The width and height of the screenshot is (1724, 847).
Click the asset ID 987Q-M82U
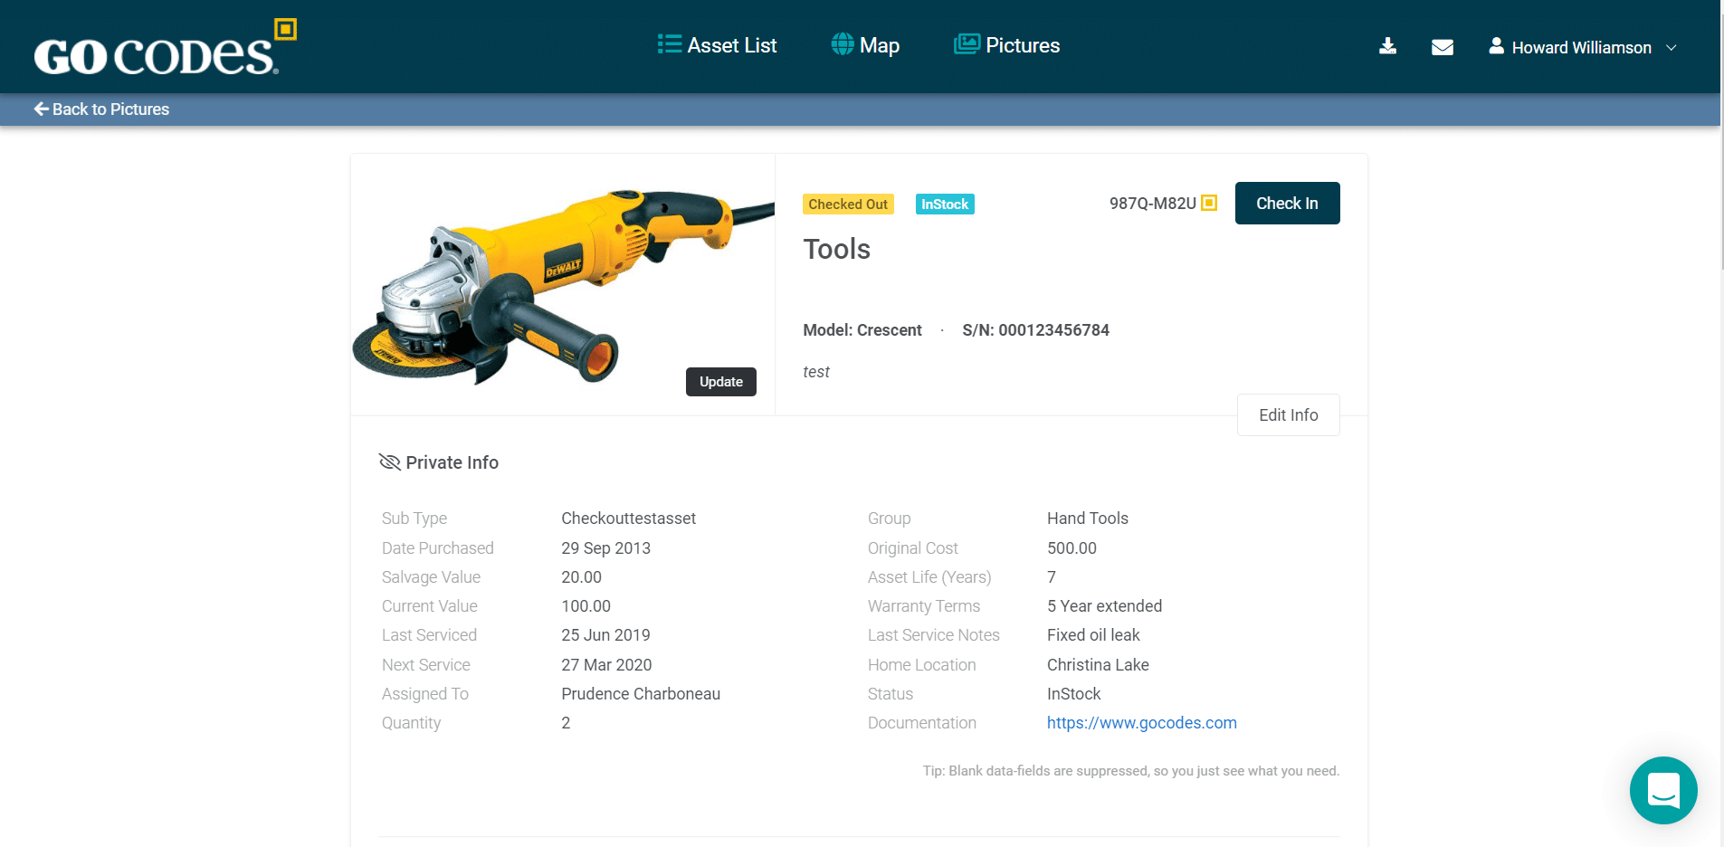pyautogui.click(x=1152, y=204)
